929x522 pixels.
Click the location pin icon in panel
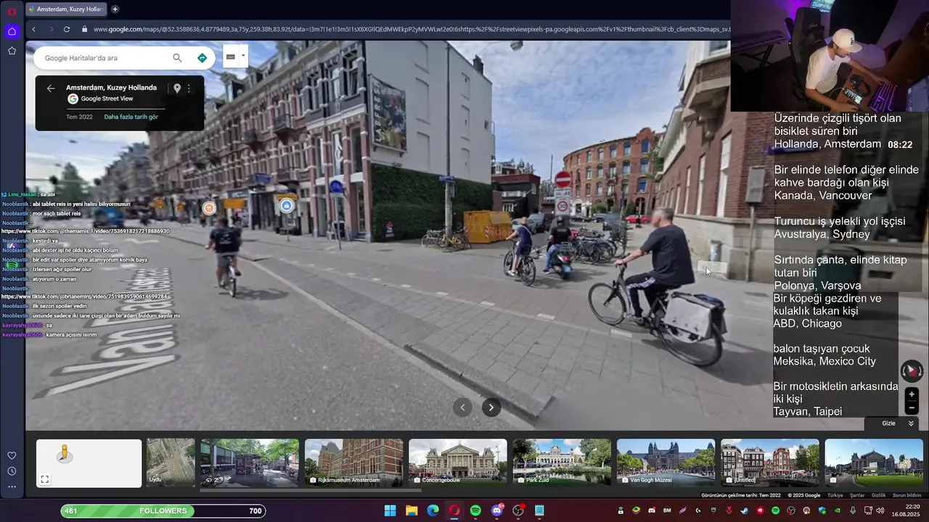pyautogui.click(x=176, y=88)
